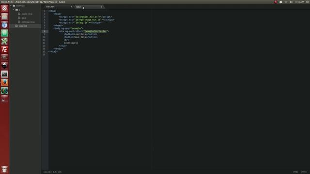This screenshot has width=310, height=174.
Task: Collapse the js folder in tree view
Action: click(x=14, y=10)
